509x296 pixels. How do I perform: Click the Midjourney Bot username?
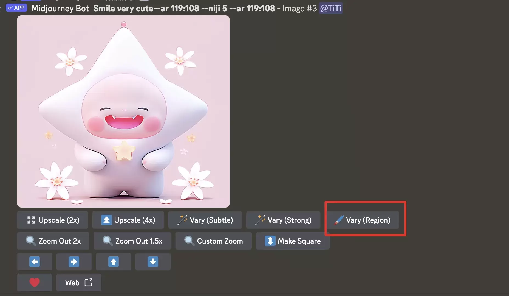(60, 8)
